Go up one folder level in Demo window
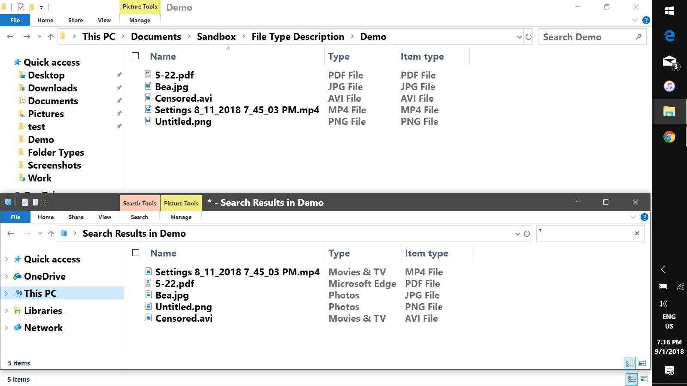The height and width of the screenshot is (386, 687). click(51, 37)
